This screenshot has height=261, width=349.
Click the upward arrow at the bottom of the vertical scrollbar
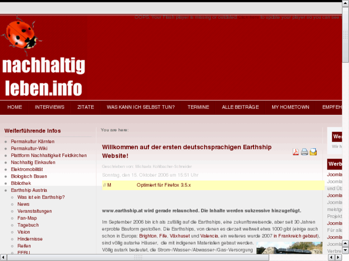pyautogui.click(x=346, y=243)
